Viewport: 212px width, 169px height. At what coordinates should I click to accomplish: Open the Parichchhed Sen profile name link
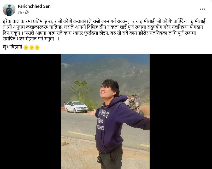pyautogui.click(x=34, y=6)
